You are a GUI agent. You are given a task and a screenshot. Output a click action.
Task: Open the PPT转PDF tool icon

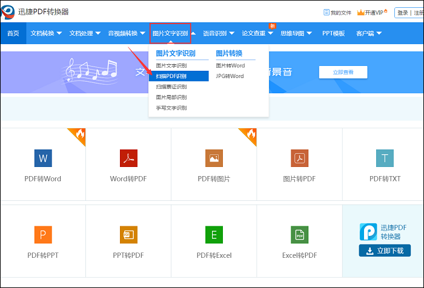point(128,235)
